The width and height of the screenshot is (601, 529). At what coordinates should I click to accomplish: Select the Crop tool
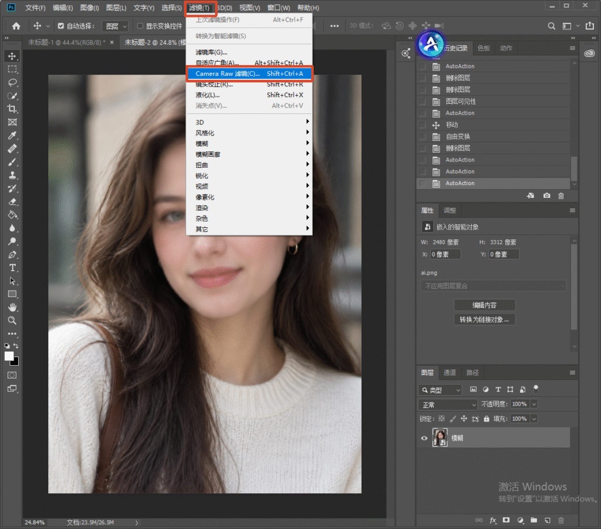pyautogui.click(x=12, y=109)
